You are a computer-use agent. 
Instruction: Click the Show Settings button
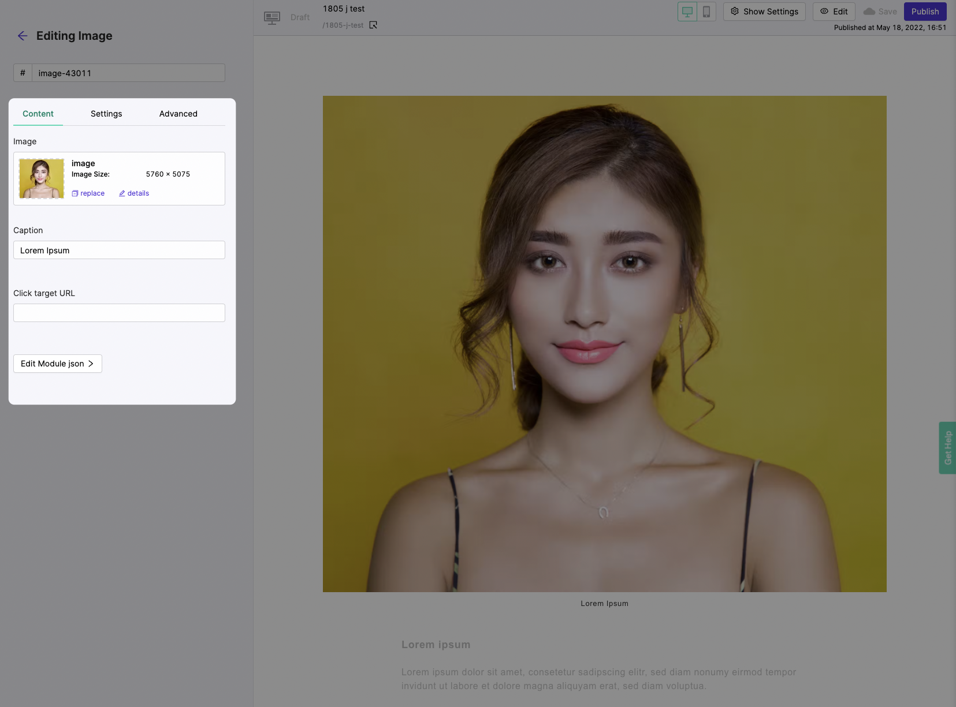[x=764, y=12]
